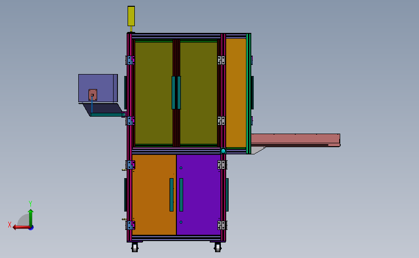Viewport: 419px width, 258px height.
Task: Click the right caster wheel at the bottom
Action: tap(218, 247)
